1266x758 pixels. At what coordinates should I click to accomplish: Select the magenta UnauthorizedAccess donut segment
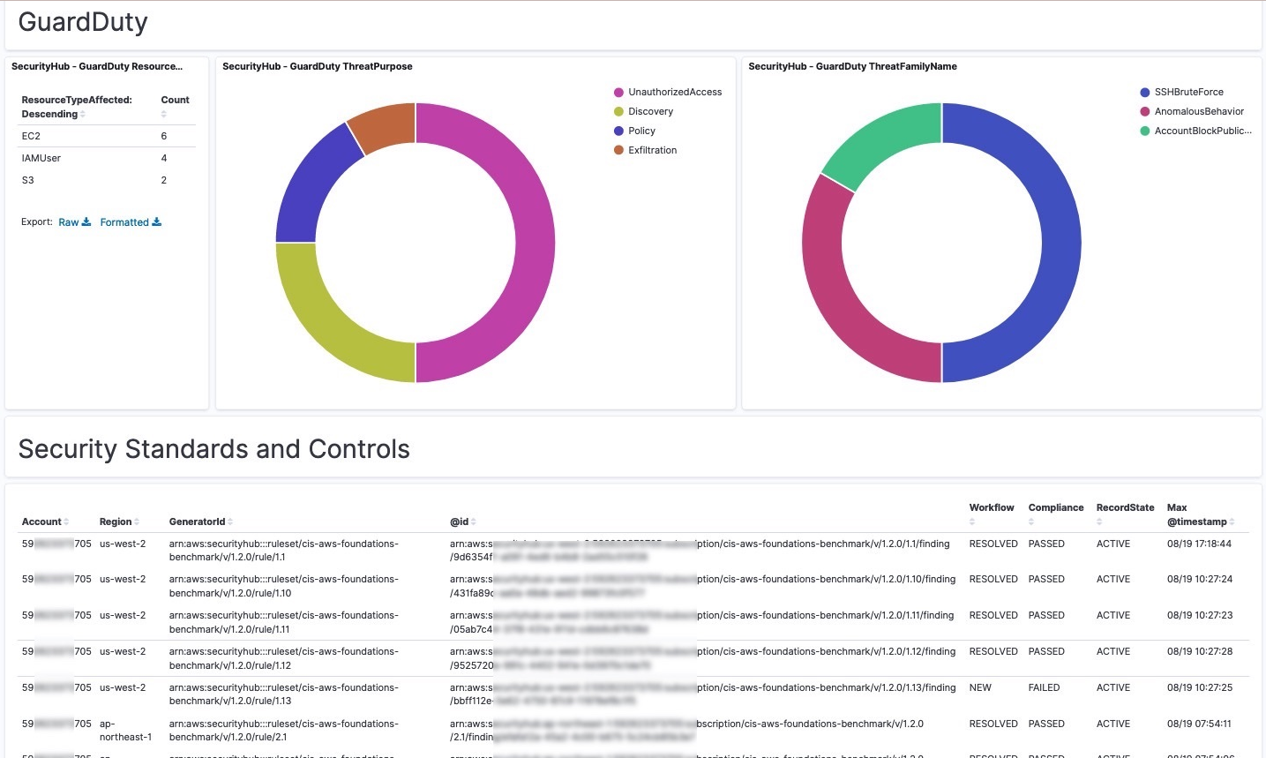click(535, 243)
